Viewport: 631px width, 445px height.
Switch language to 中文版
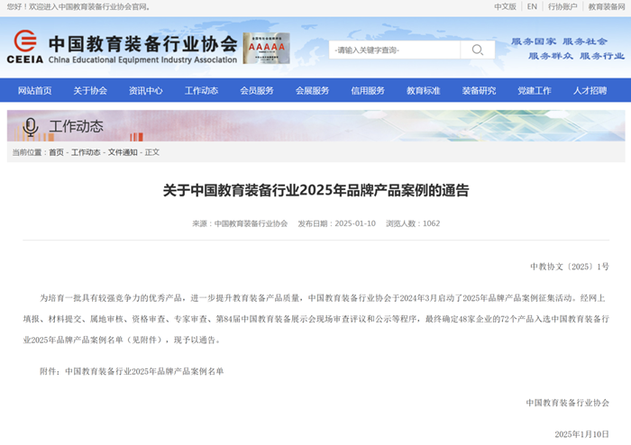coord(505,6)
